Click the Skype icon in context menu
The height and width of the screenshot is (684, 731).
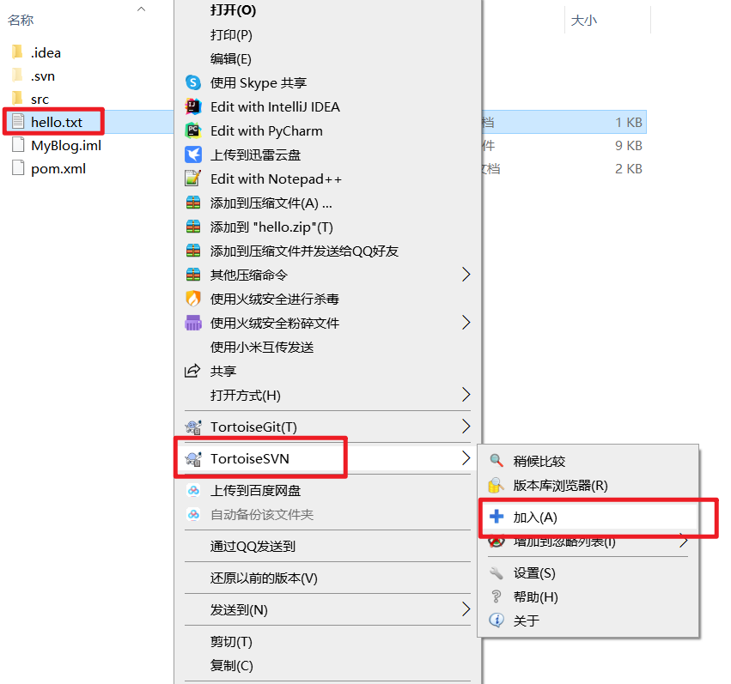pos(193,83)
